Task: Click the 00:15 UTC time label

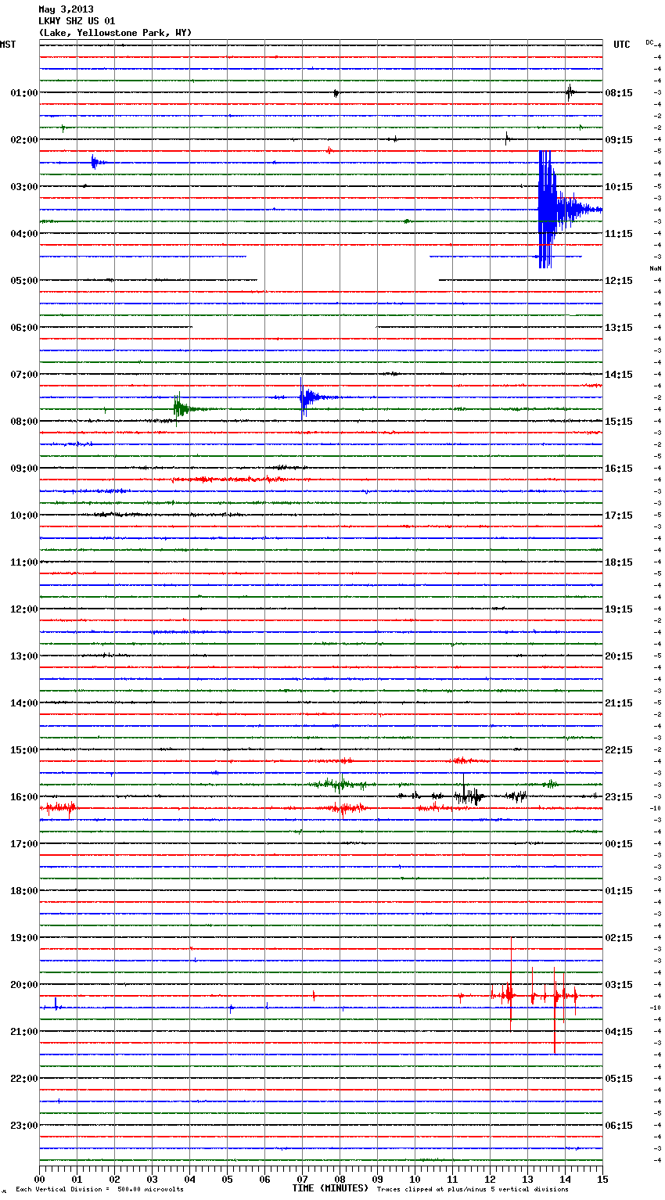Action: tap(619, 844)
